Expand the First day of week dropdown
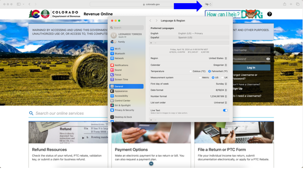Image resolution: width=304 pixels, height=171 pixels. tap(221, 84)
